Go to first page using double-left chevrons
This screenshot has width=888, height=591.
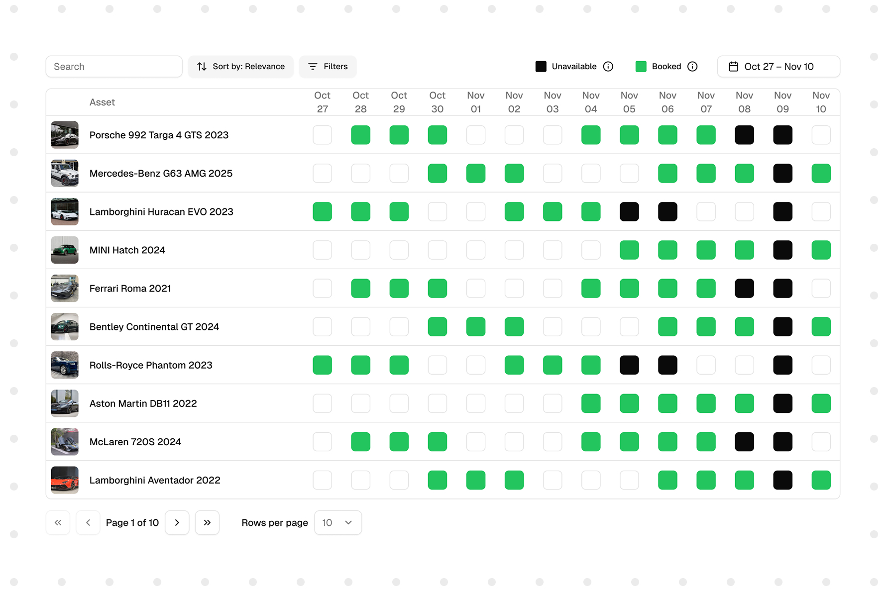click(x=58, y=522)
